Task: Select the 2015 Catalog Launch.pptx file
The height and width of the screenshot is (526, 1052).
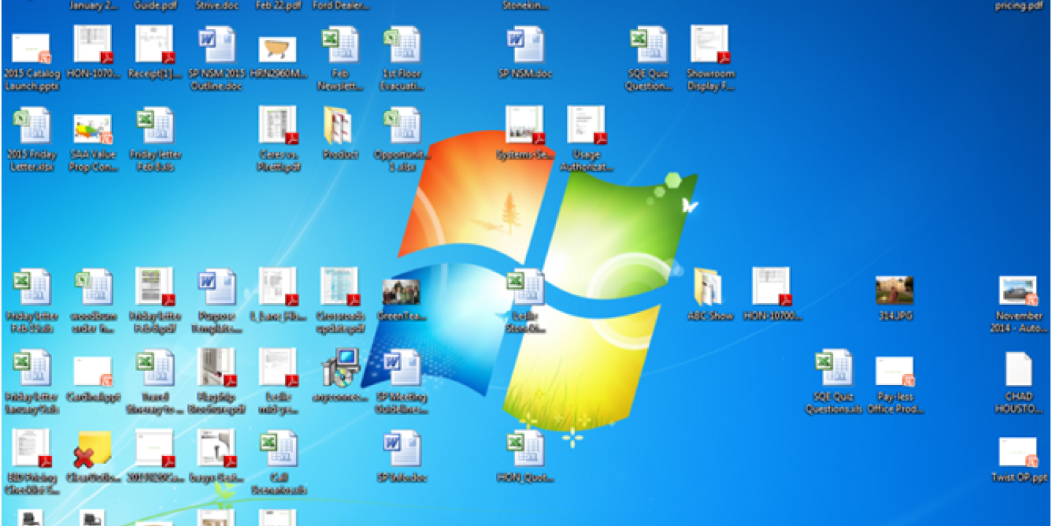Action: tap(31, 49)
